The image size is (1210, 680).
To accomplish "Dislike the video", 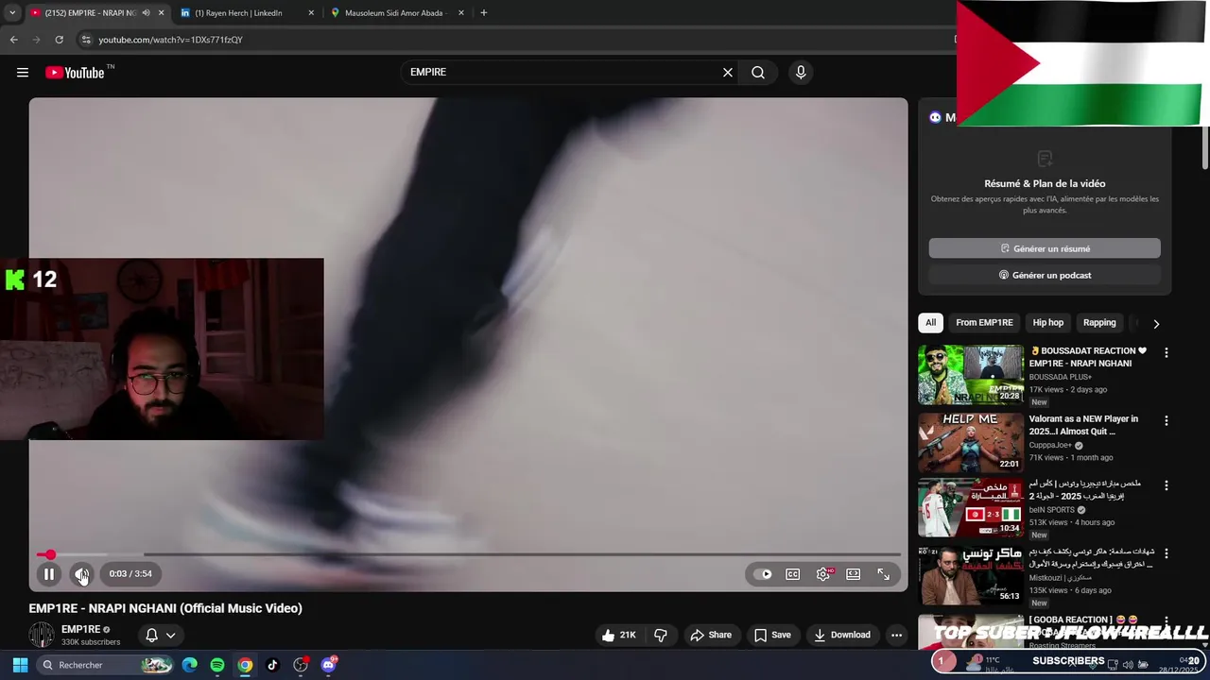I will pos(661,635).
